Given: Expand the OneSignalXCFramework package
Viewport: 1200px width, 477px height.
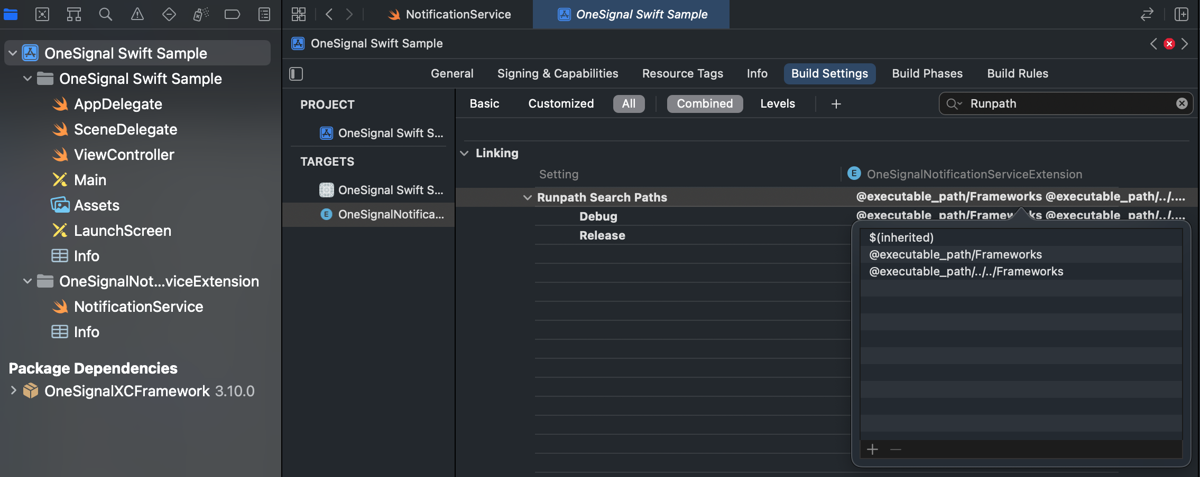Looking at the screenshot, I should 14,390.
